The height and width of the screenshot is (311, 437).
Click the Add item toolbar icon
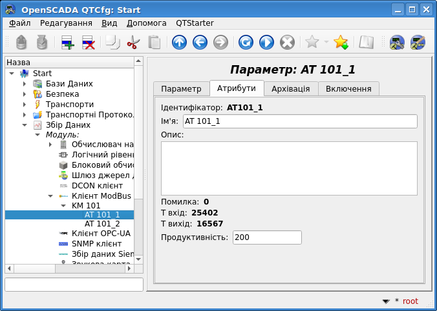tap(67, 43)
